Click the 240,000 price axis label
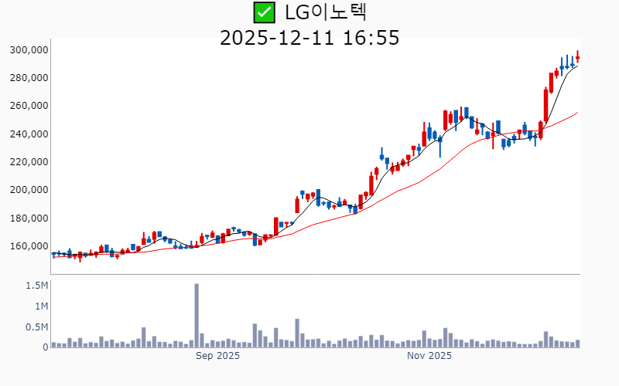Screen dimensions: 619x386 [x=29, y=134]
